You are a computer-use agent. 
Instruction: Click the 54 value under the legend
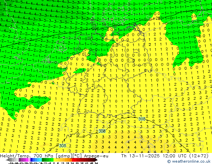pyautogui.click(x=96, y=163)
